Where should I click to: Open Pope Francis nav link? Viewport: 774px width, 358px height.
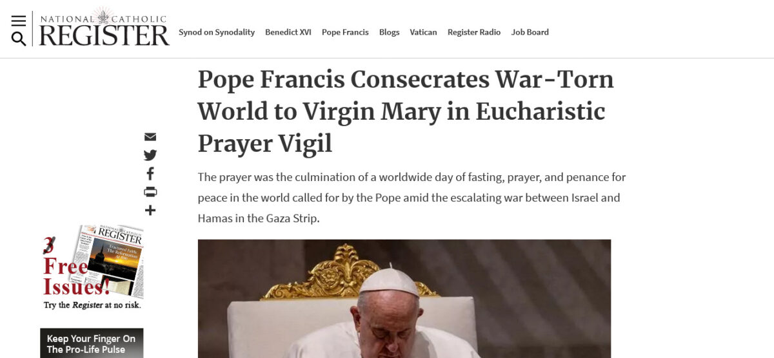tap(345, 32)
